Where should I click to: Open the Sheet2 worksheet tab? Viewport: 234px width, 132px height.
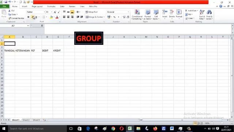coord(26,120)
